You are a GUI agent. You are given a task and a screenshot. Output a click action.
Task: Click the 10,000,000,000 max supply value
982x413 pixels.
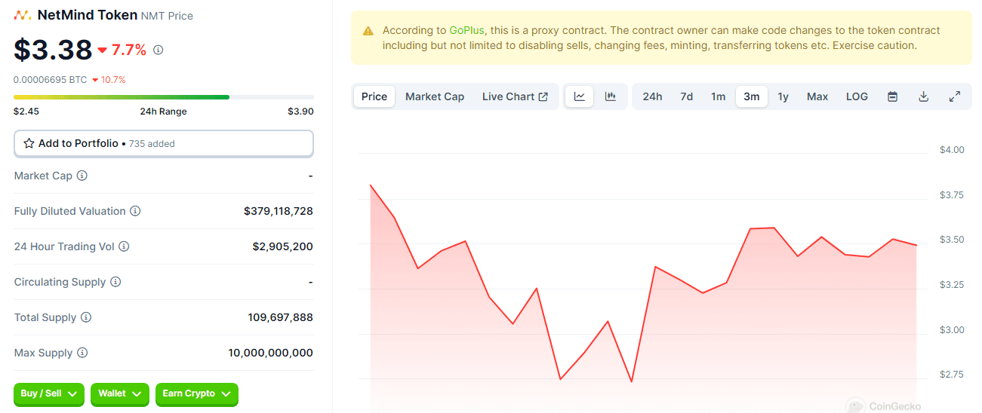pyautogui.click(x=271, y=353)
